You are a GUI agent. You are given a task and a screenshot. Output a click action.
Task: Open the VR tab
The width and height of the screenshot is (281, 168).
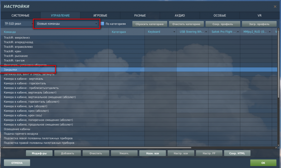[x=259, y=15]
